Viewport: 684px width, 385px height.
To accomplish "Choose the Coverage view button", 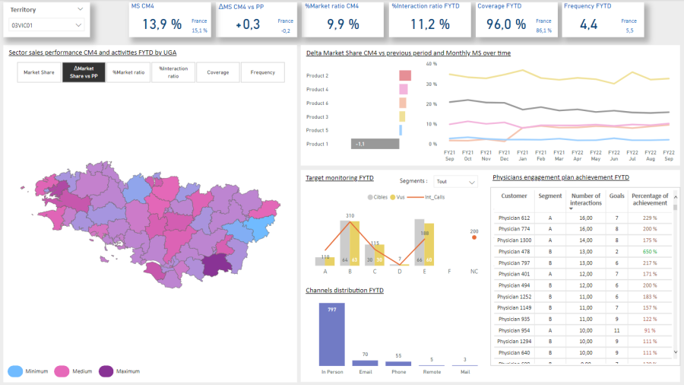I will [x=217, y=72].
